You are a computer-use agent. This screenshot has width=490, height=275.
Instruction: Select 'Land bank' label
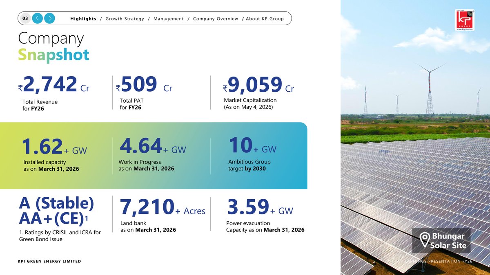tap(133, 223)
